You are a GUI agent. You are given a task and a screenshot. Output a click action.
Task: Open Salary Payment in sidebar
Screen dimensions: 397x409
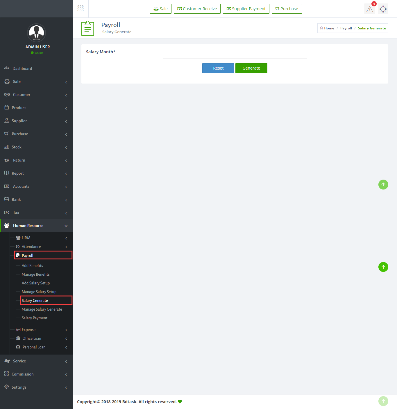(35, 318)
